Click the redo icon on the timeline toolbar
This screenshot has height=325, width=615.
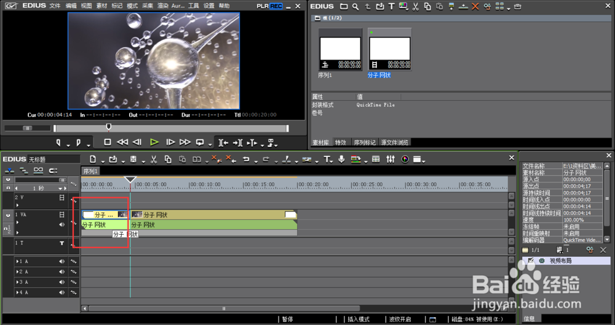point(266,159)
